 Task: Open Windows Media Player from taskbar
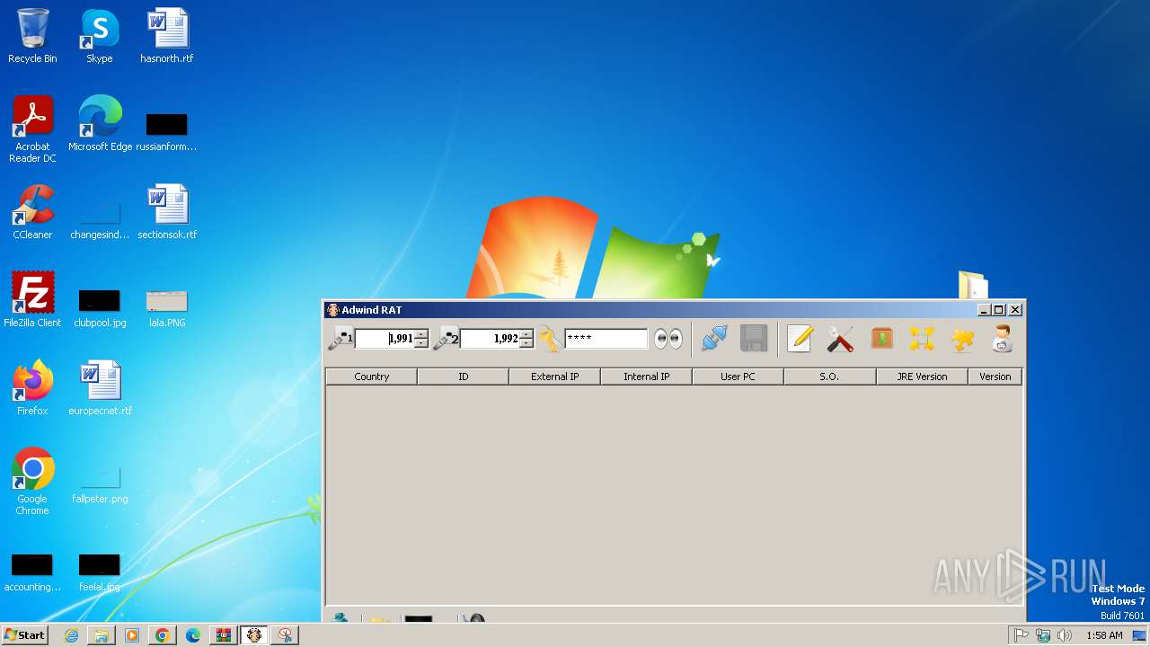132,635
